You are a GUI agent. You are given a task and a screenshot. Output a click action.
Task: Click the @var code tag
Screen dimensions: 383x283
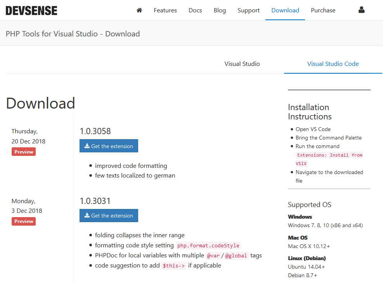point(213,256)
